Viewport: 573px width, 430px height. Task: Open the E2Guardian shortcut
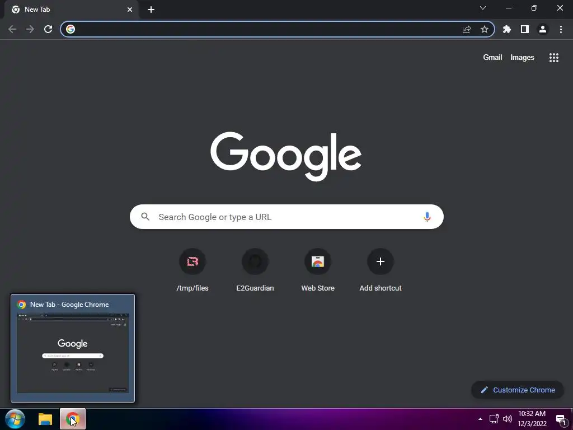click(x=255, y=270)
